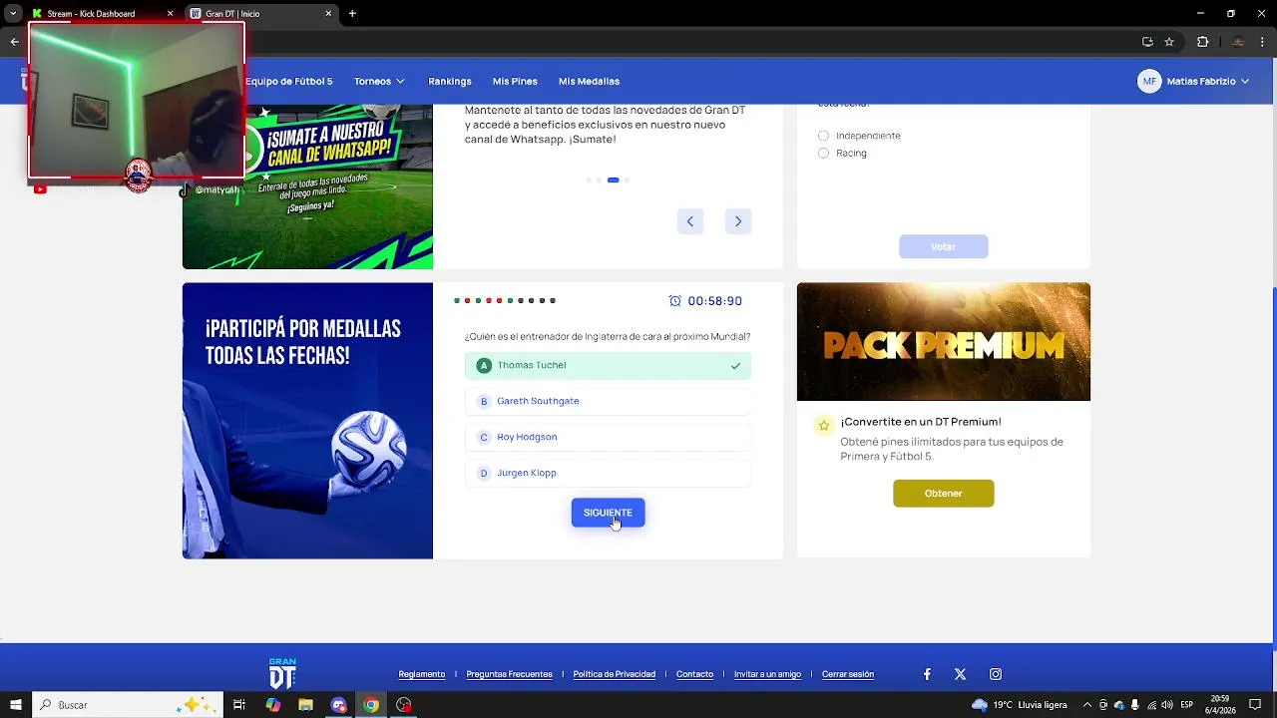Click the SIGUIENTE button

coord(608,513)
